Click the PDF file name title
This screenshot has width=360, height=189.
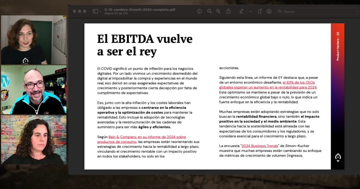tap(140, 10)
